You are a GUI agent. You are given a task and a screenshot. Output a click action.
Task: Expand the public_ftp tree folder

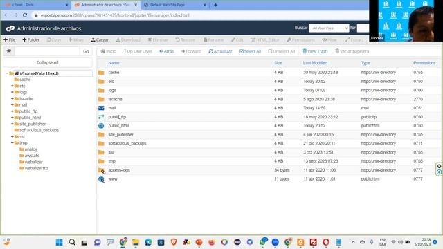[x=12, y=111]
